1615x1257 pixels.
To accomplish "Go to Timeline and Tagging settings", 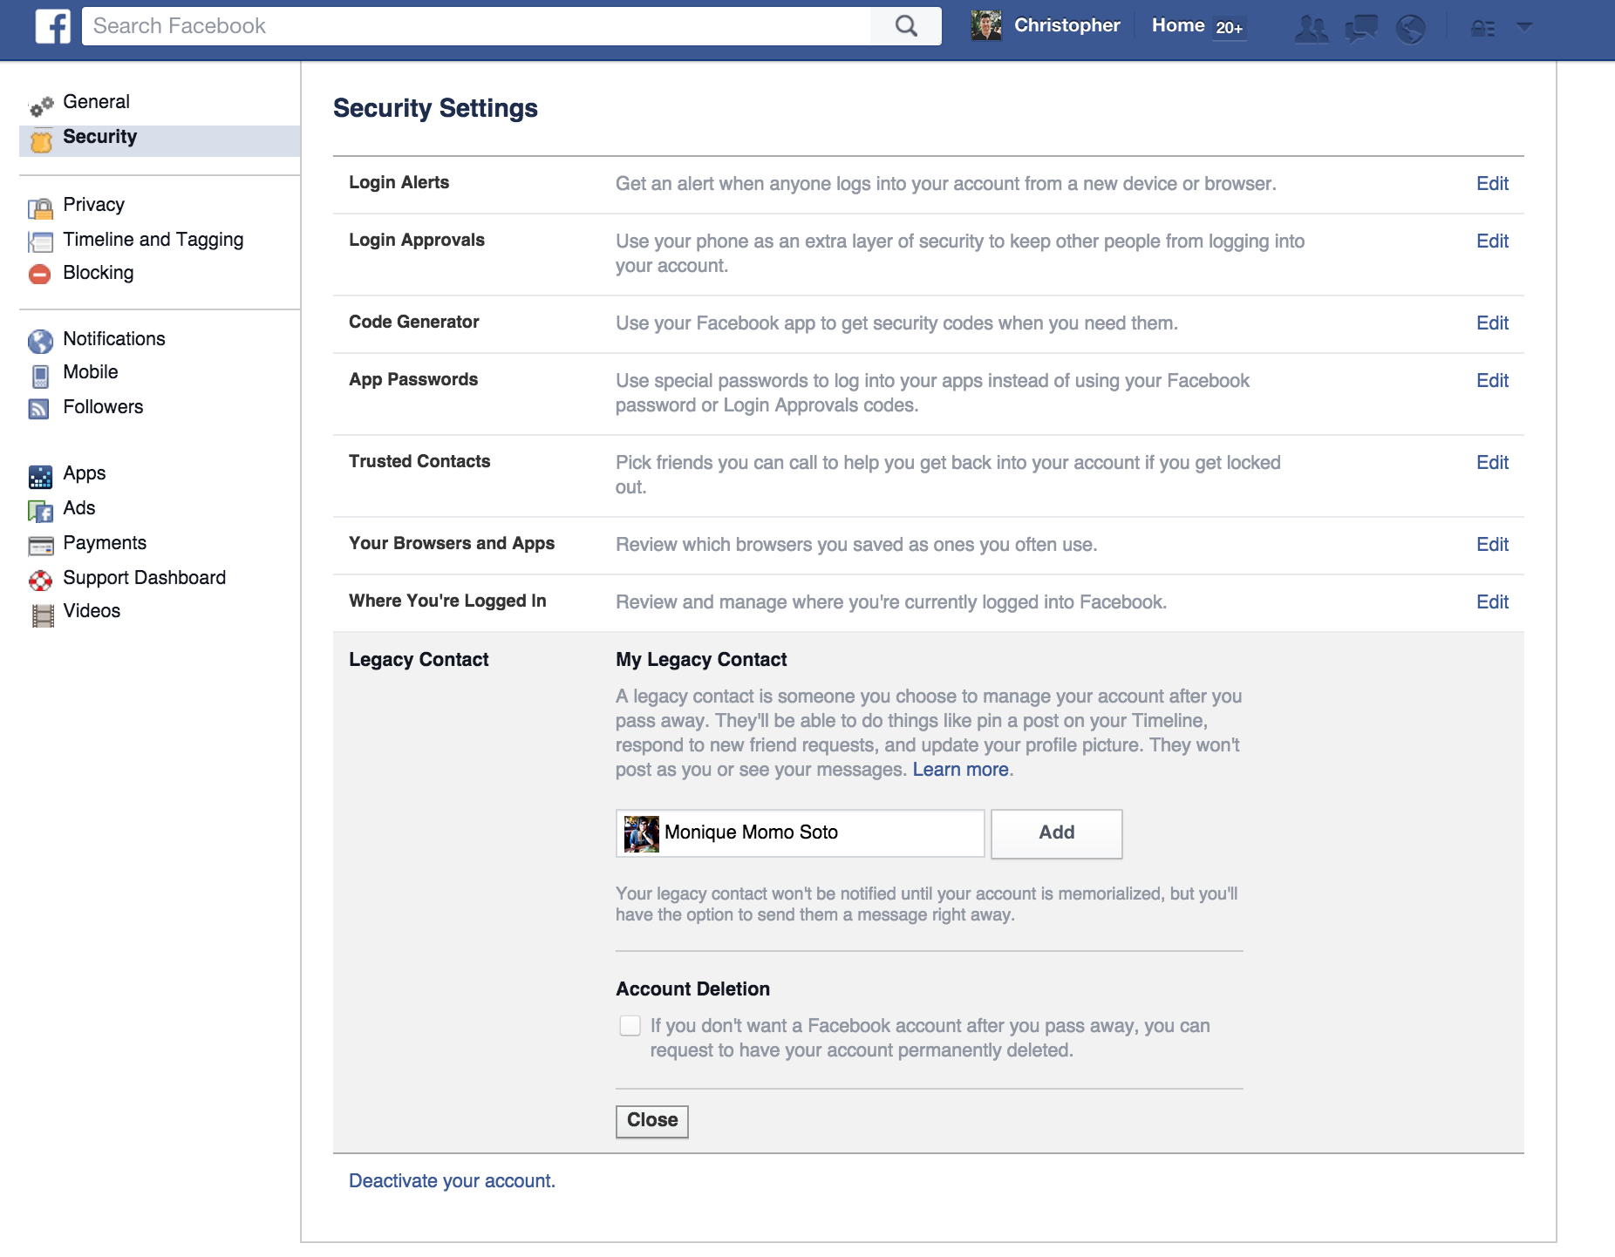I will [x=153, y=240].
